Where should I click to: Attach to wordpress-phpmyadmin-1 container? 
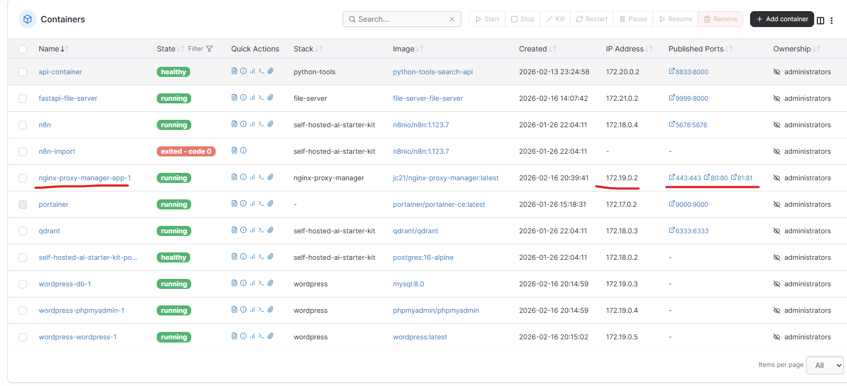click(270, 310)
